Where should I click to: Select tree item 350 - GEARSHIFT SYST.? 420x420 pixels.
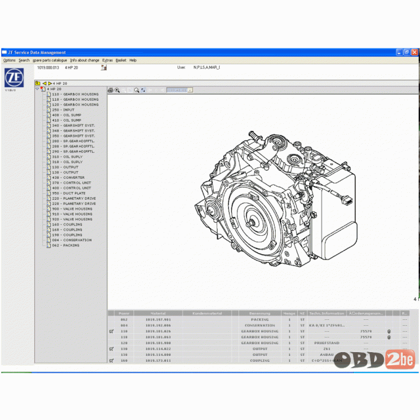(x=73, y=136)
